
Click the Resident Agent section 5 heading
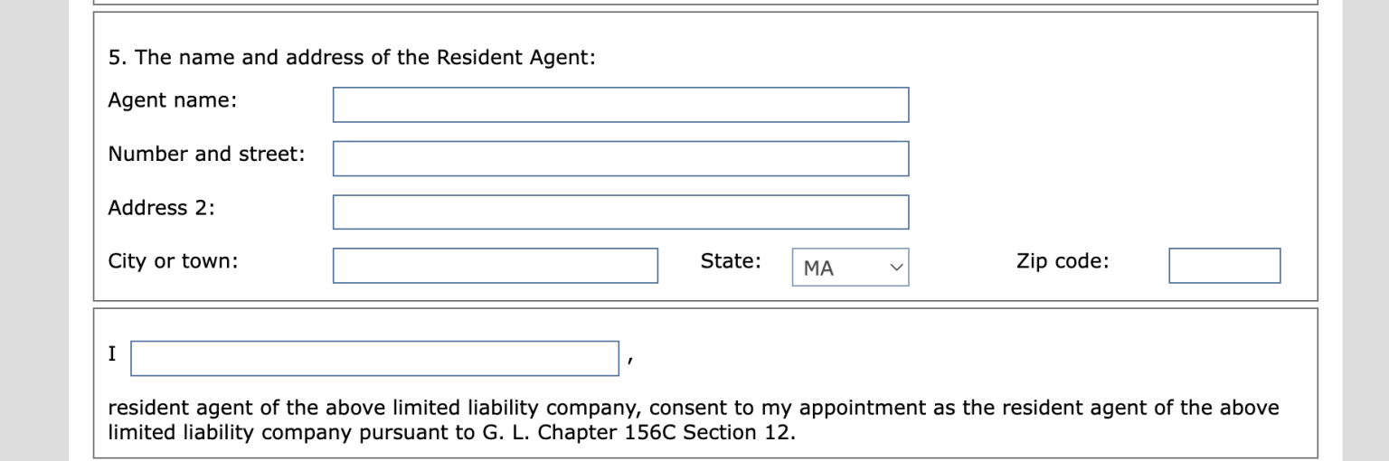352,58
